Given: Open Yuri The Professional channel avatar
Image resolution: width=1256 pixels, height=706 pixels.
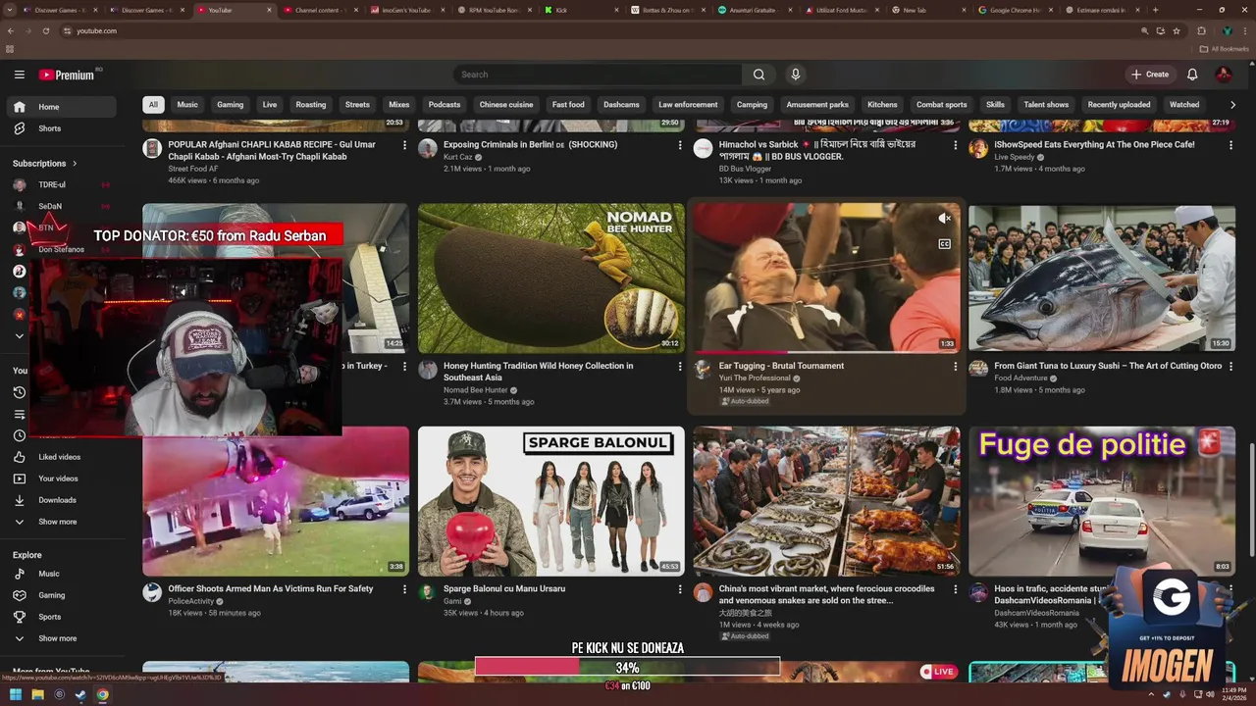Looking at the screenshot, I should 703,370.
